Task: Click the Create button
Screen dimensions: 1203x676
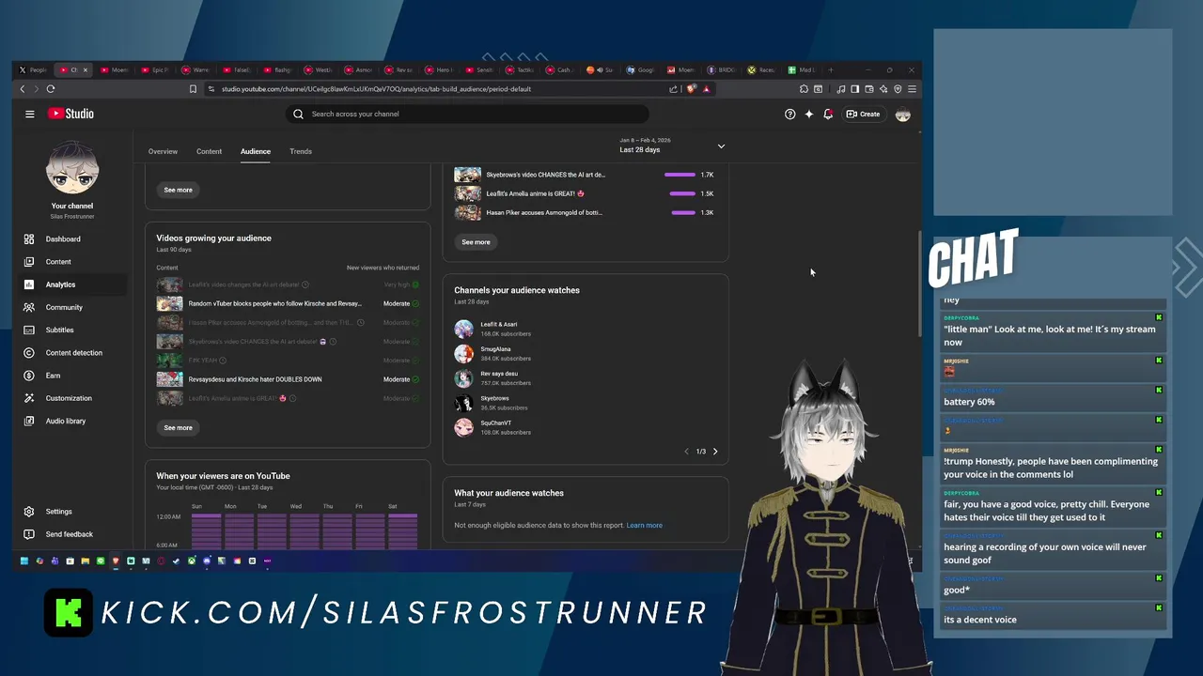Action: pyautogui.click(x=863, y=114)
